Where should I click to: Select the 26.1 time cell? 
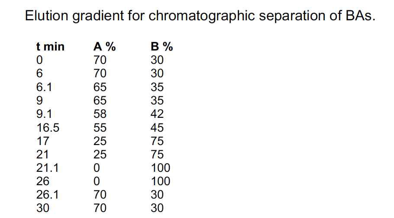coord(48,195)
